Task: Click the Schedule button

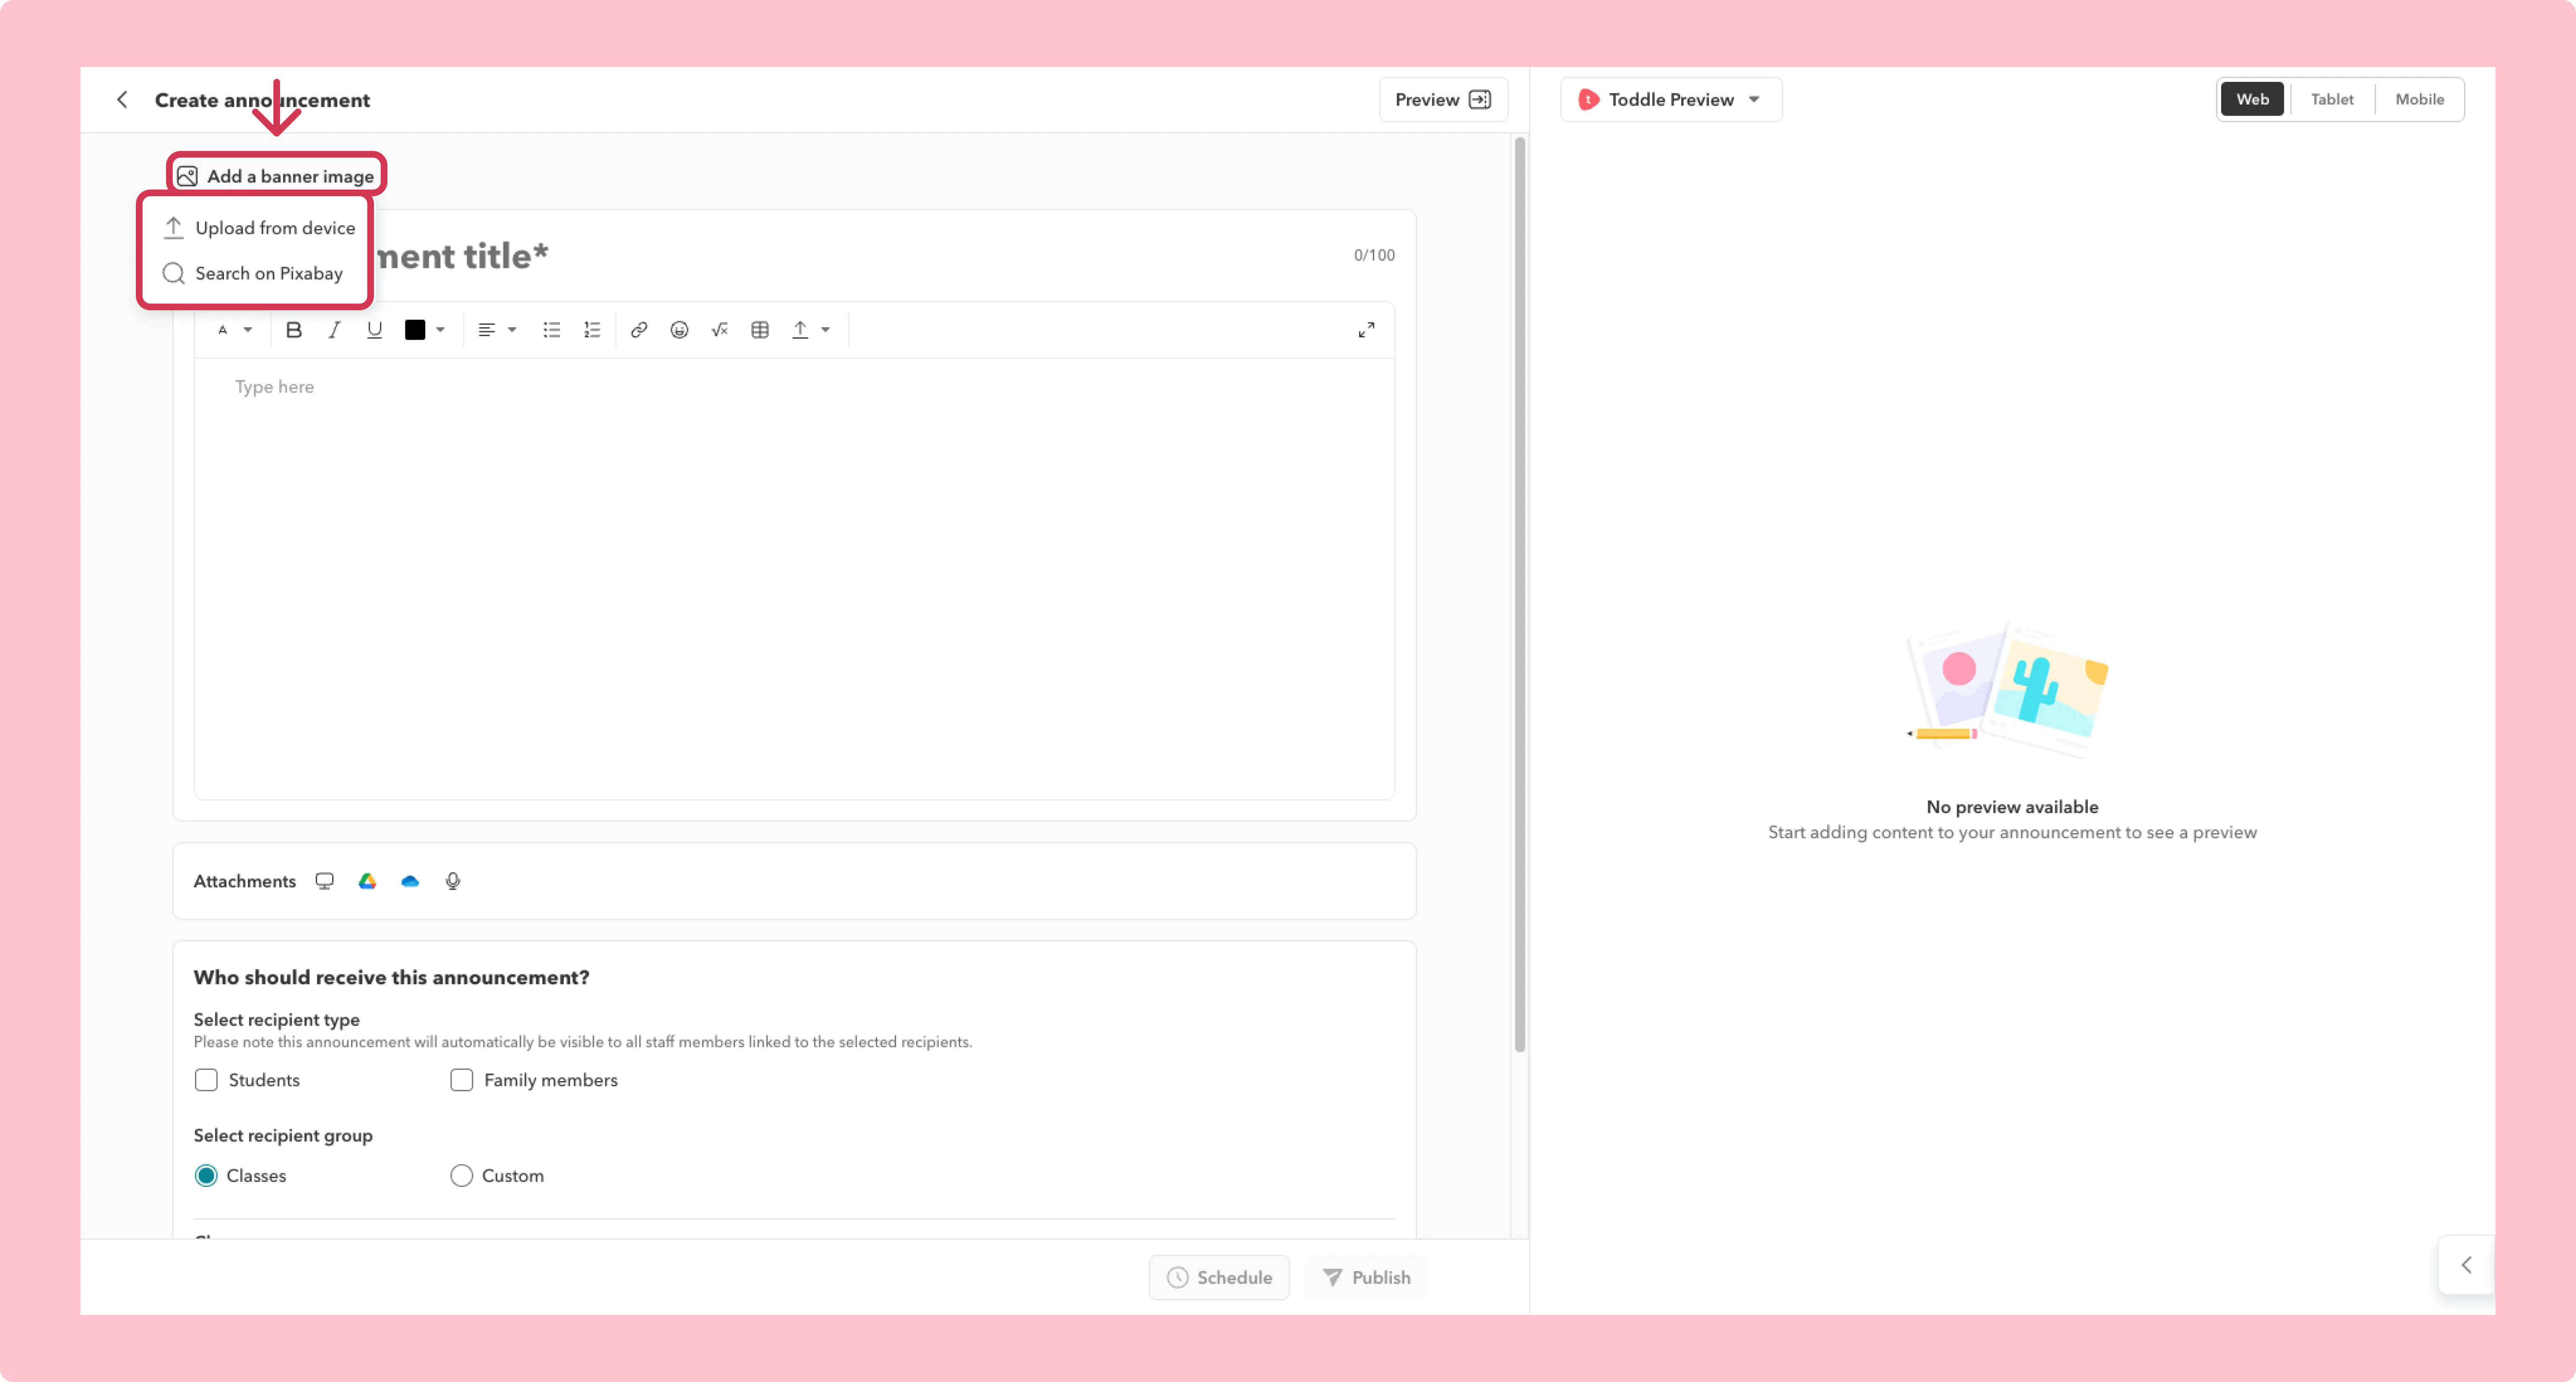Action: click(x=1219, y=1277)
